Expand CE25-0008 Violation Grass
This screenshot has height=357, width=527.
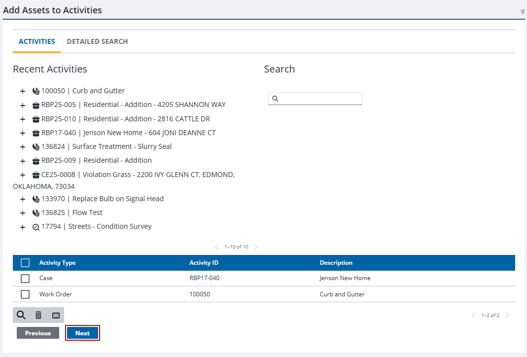[x=23, y=175]
